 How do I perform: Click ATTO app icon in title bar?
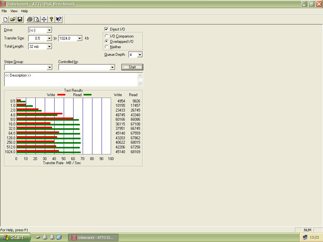[3, 4]
